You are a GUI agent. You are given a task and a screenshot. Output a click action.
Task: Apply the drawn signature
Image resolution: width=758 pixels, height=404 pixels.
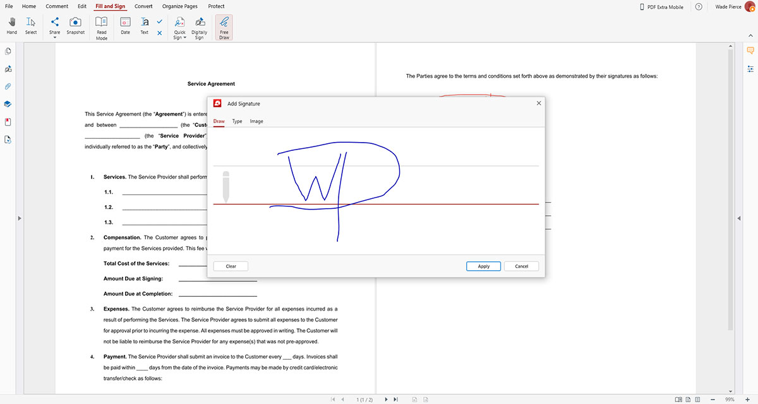click(x=483, y=266)
